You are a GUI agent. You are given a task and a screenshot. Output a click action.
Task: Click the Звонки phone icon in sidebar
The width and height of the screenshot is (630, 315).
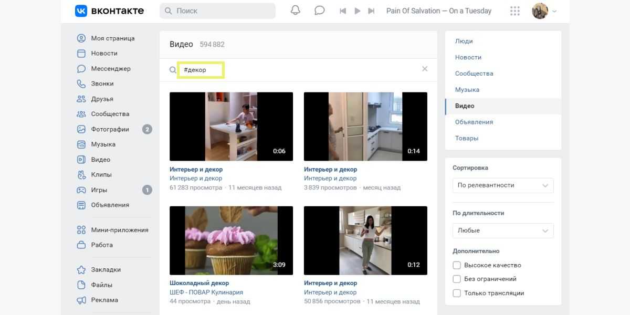pos(81,83)
